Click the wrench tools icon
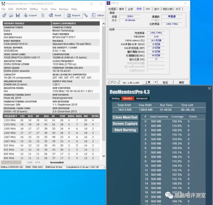The image size is (213, 205). (x=86, y=15)
